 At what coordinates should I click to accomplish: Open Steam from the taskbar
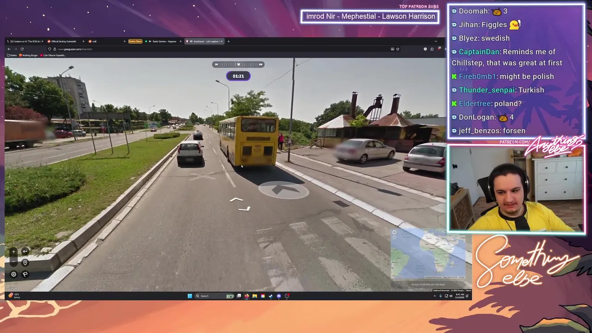click(271, 296)
